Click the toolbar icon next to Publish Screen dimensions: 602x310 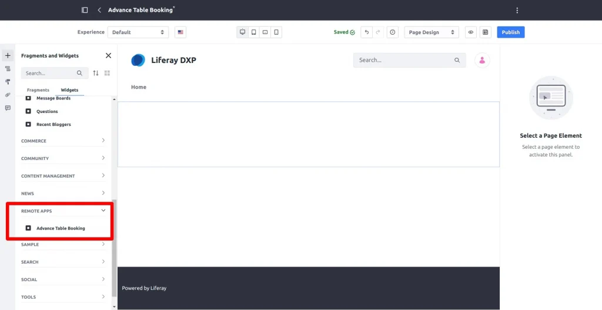pos(485,32)
